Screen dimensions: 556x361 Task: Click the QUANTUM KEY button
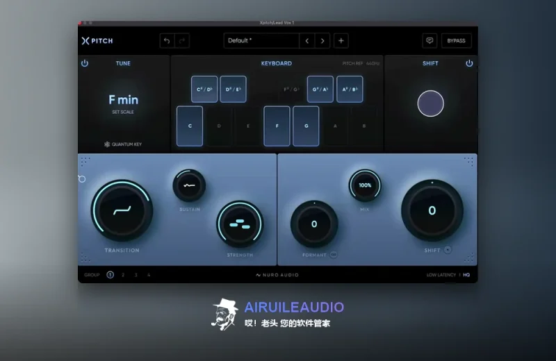click(x=123, y=144)
